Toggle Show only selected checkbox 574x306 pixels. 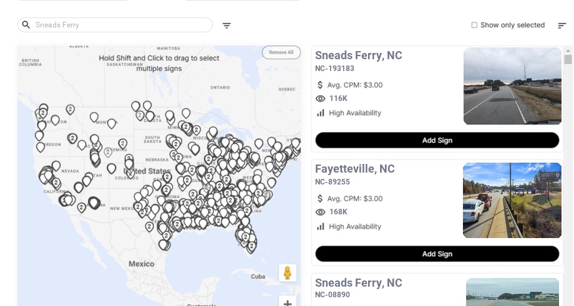(x=474, y=26)
